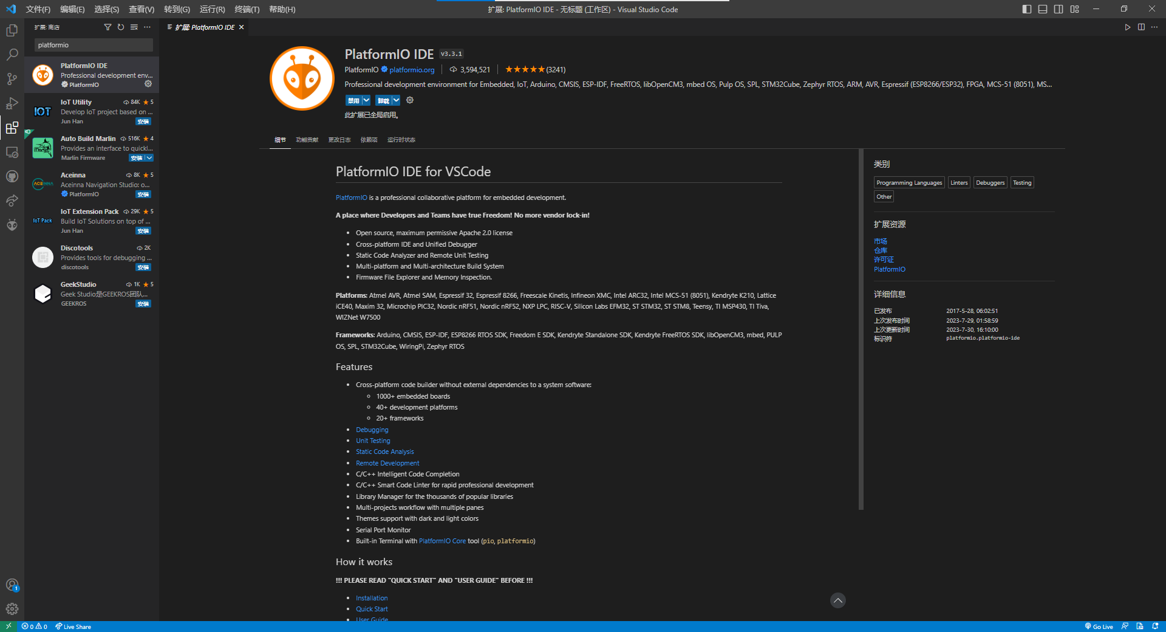Click the disable (禁用) button
The image size is (1166, 632).
pyautogui.click(x=353, y=100)
